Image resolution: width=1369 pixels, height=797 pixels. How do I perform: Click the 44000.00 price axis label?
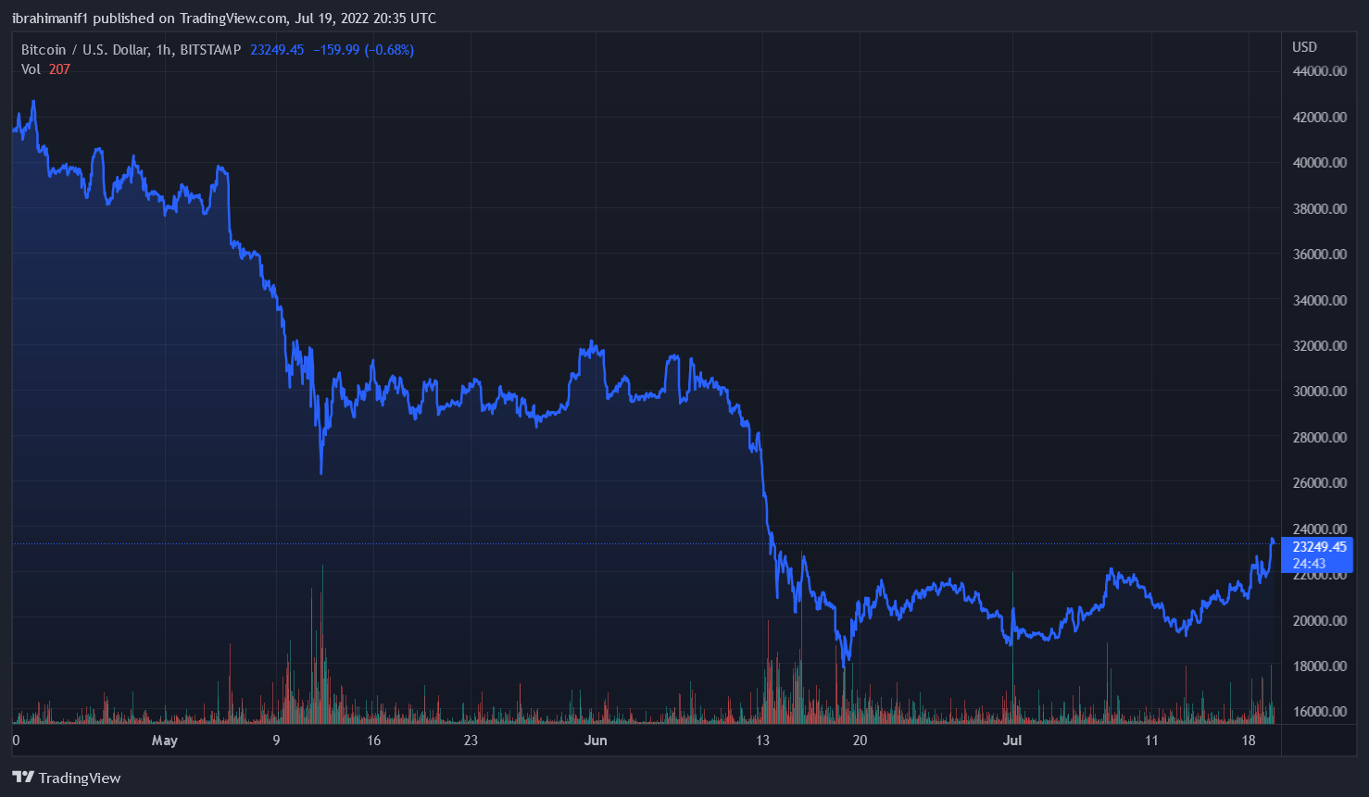click(x=1319, y=71)
